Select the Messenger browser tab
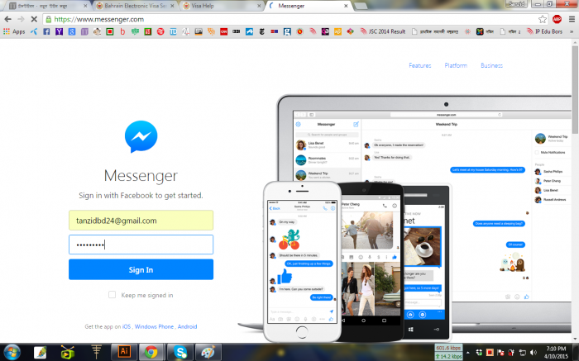 (x=309, y=6)
